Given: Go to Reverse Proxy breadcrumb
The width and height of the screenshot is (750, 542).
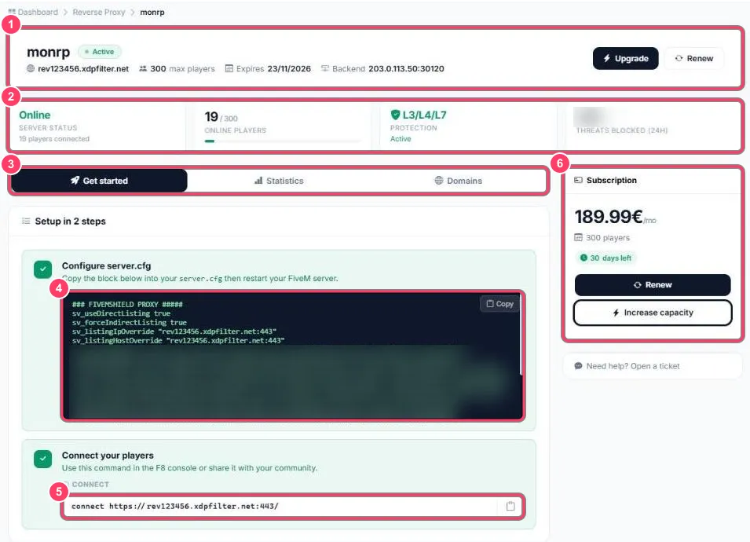Looking at the screenshot, I should [x=98, y=12].
